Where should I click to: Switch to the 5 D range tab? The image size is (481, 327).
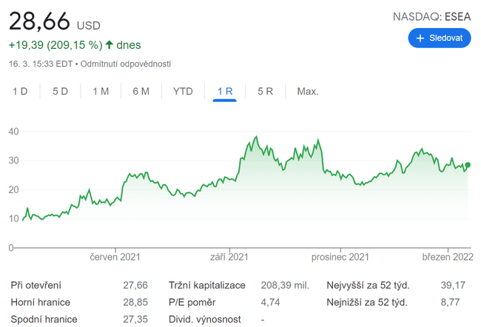pyautogui.click(x=60, y=92)
